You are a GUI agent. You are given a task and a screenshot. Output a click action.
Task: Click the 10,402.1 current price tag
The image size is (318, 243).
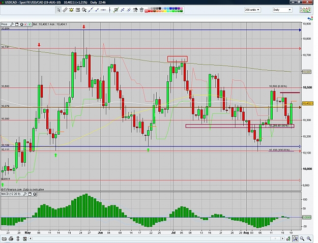(x=307, y=104)
